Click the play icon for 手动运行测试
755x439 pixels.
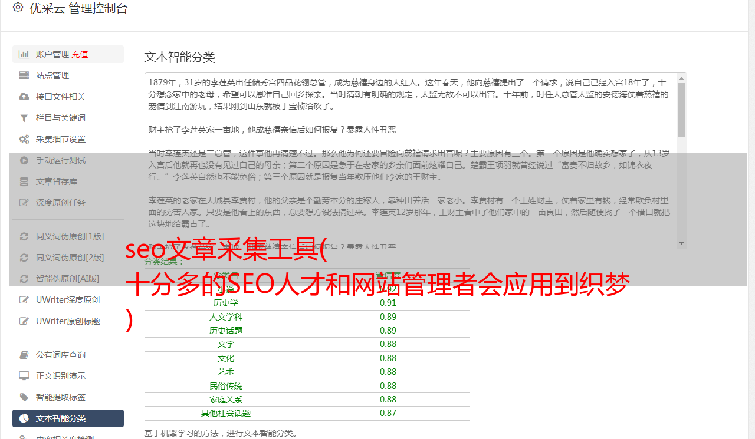pyautogui.click(x=24, y=160)
